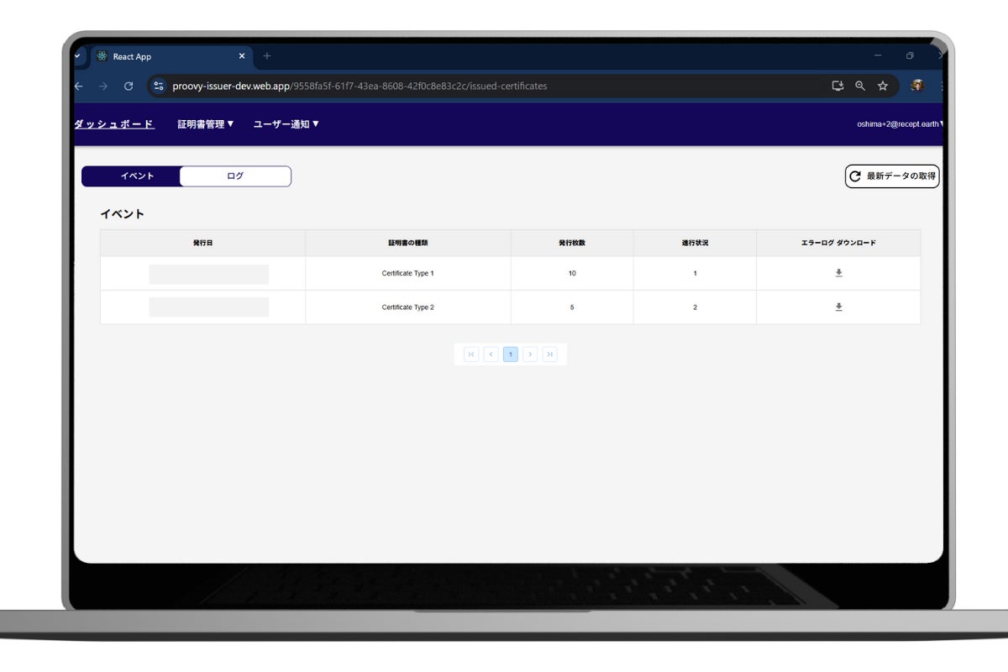View site information icon beside URL

[x=159, y=86]
